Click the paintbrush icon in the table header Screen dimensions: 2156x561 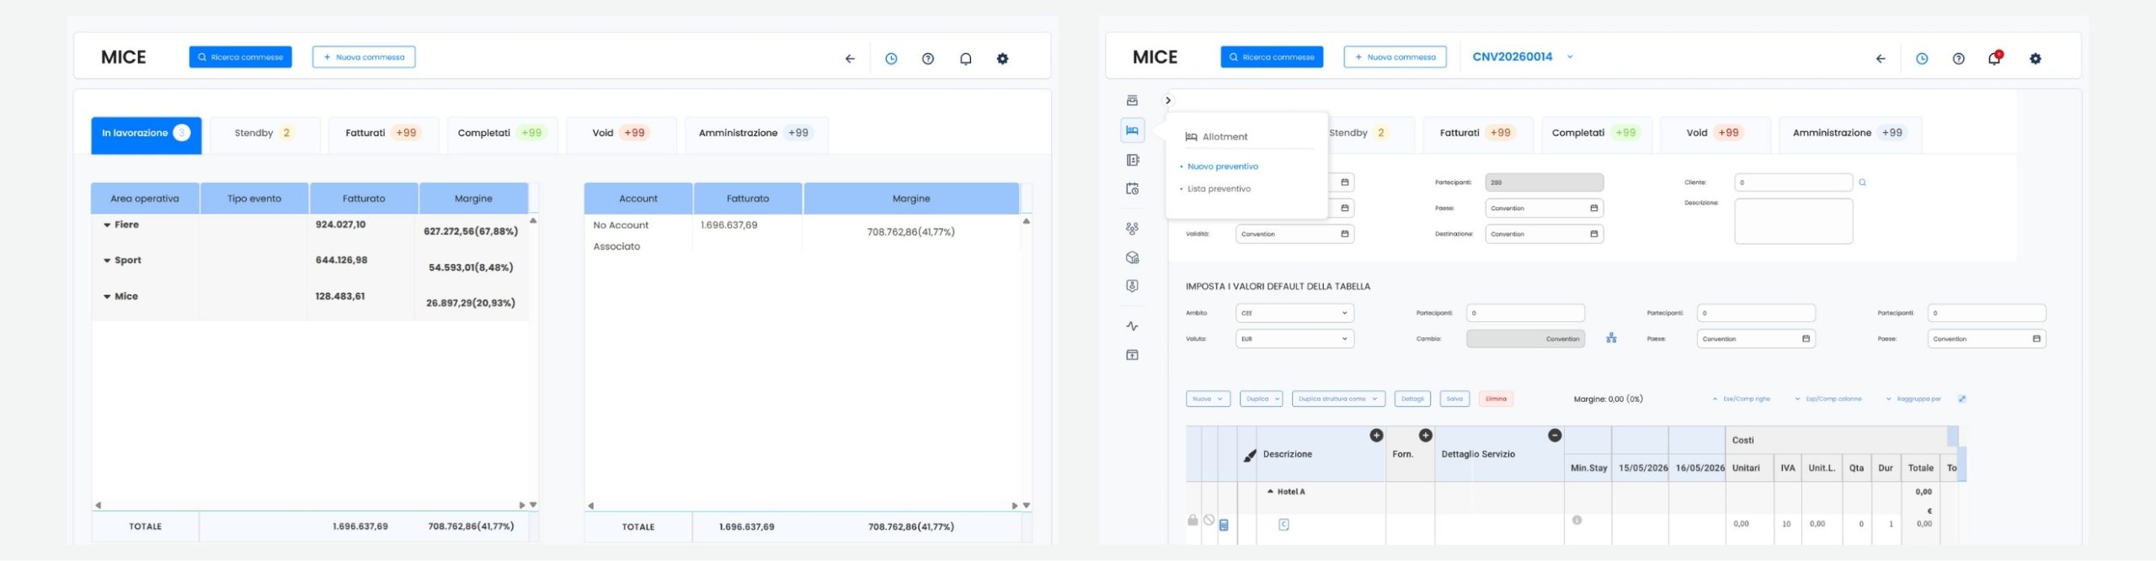click(x=1250, y=455)
